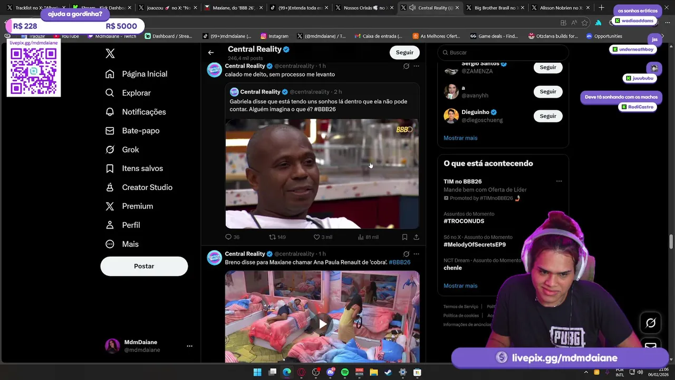Open the Instagram bookmark
Screen dimensions: 675x380
click(x=274, y=36)
